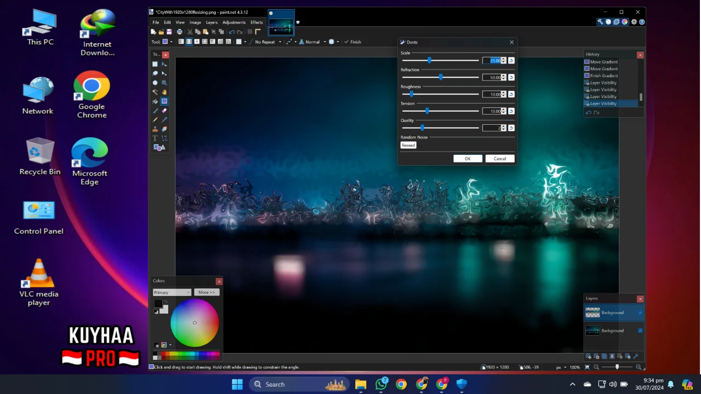Select the Pencil tool
701x394 pixels.
pos(155,119)
